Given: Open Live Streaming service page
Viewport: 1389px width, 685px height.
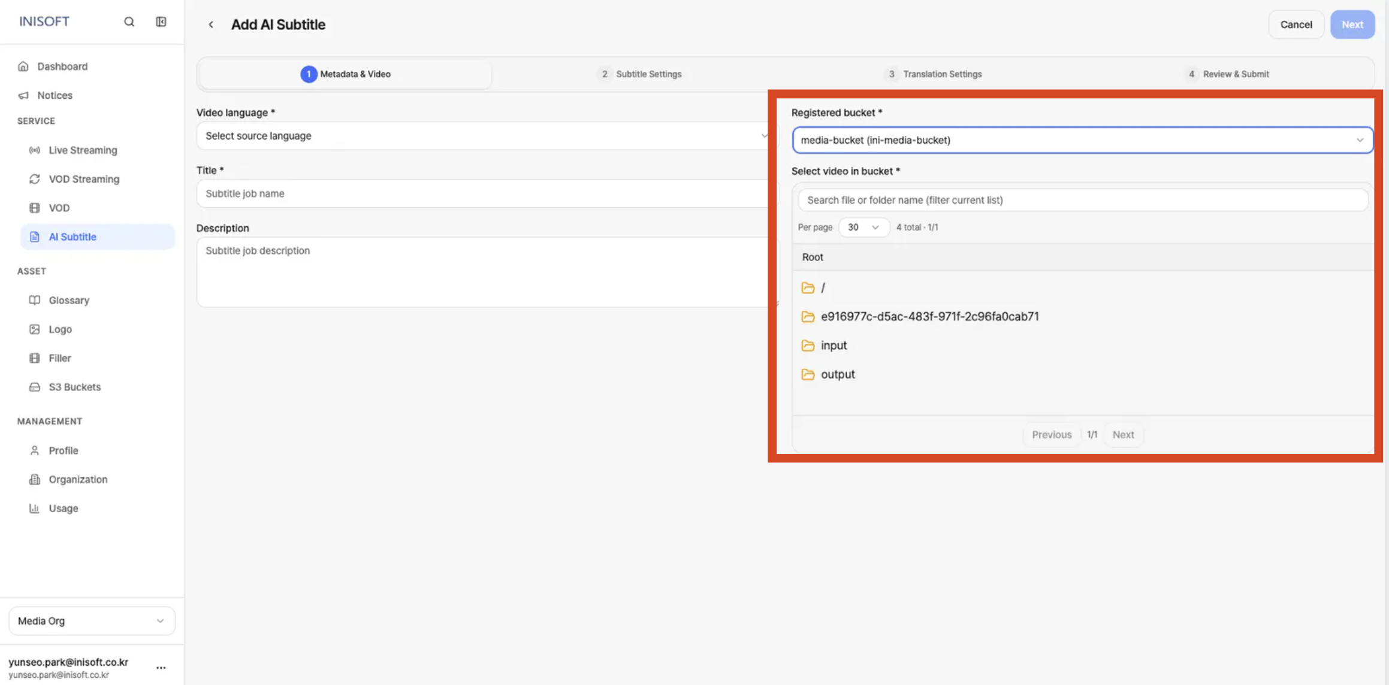Looking at the screenshot, I should coord(83,150).
